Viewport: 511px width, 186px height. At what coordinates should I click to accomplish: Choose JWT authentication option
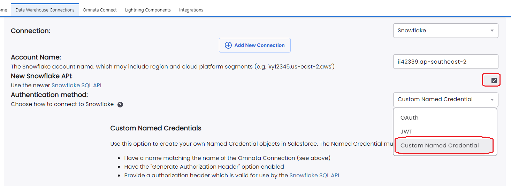click(x=406, y=131)
